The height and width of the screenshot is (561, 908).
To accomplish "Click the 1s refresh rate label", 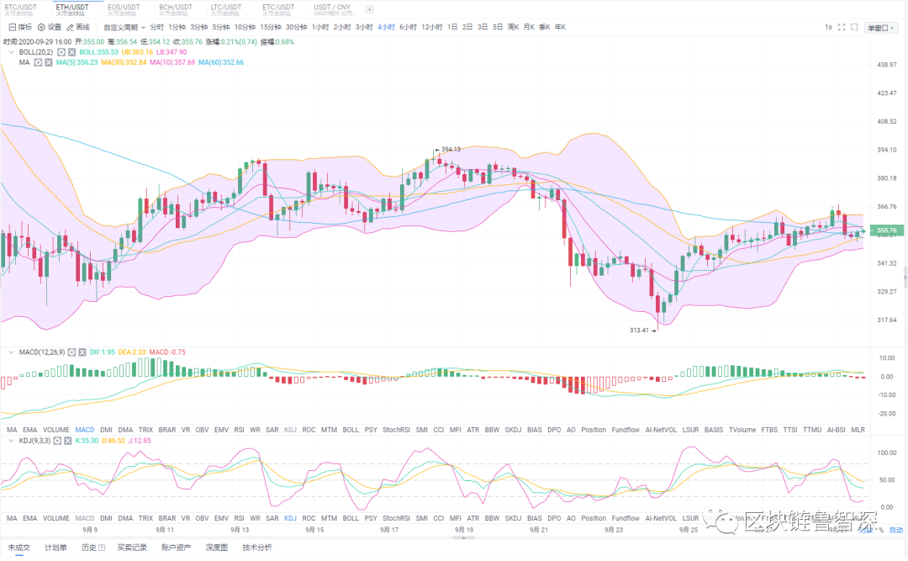I will (x=828, y=27).
